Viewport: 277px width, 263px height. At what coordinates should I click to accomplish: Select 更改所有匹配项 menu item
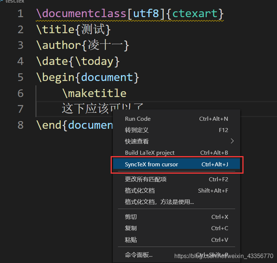coord(146,179)
